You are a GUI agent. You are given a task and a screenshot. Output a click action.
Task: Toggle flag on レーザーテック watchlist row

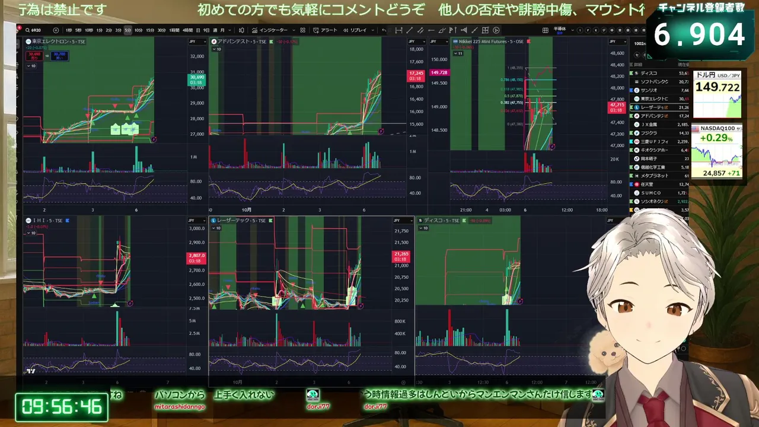pyautogui.click(x=631, y=107)
